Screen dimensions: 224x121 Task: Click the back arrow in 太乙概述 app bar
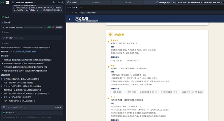(70, 19)
